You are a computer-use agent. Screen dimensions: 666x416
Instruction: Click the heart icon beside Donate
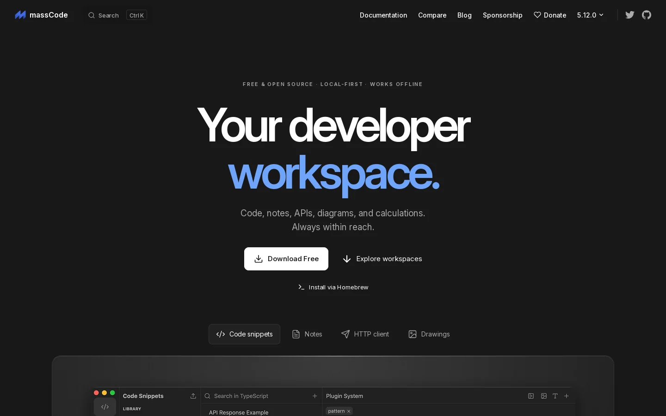[537, 15]
